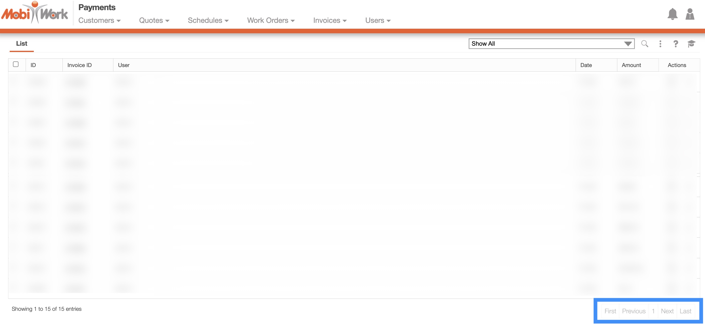Sort by the Date column header
This screenshot has width=705, height=326.
pos(586,65)
